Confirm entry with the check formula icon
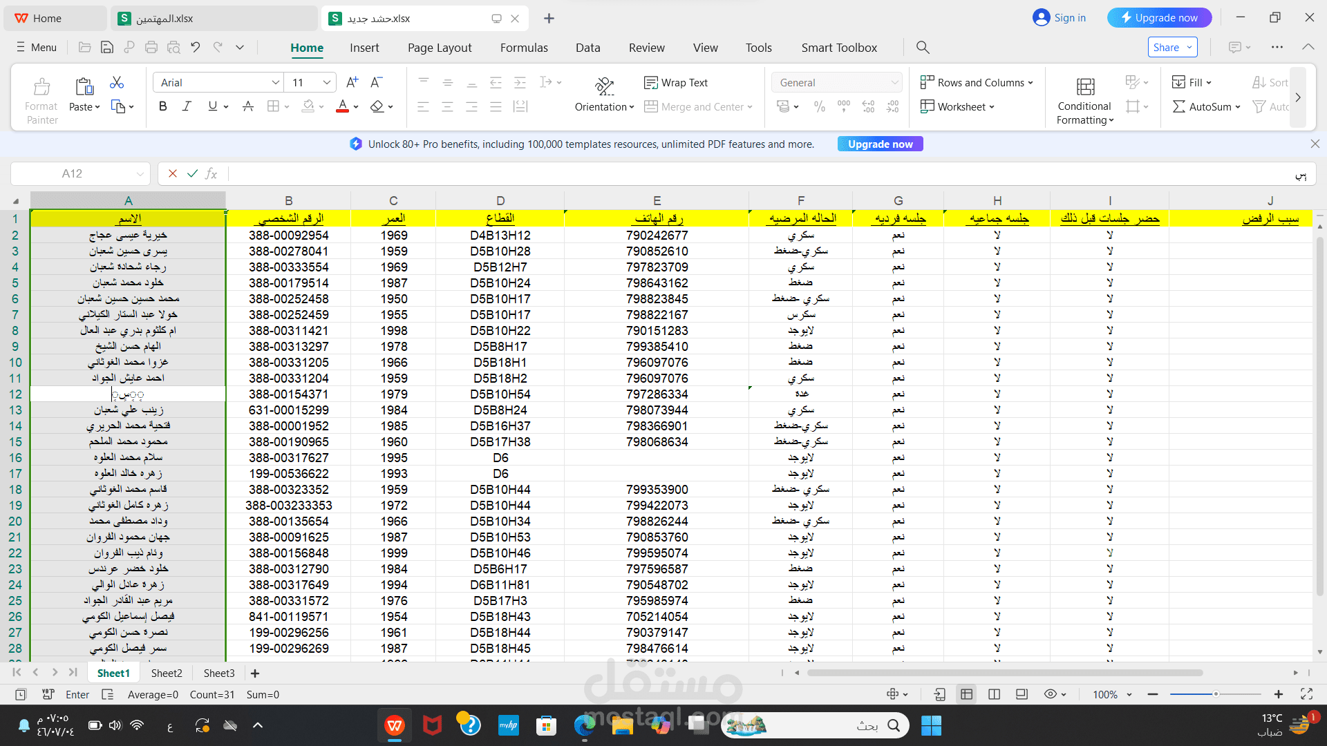Screen dimensions: 1327x746 coord(192,173)
